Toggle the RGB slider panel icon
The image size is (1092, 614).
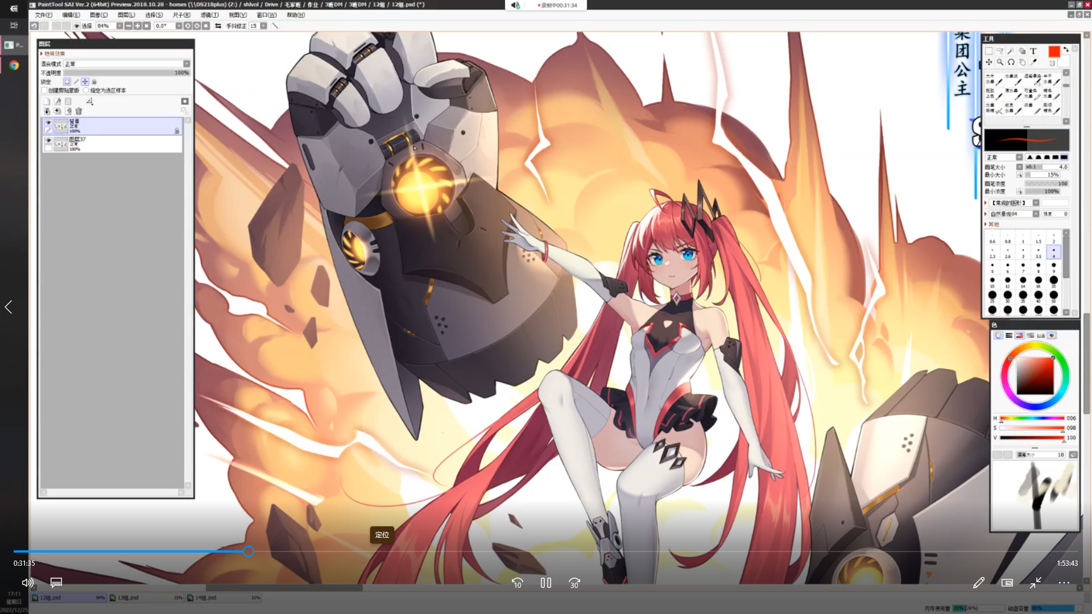pos(1009,335)
